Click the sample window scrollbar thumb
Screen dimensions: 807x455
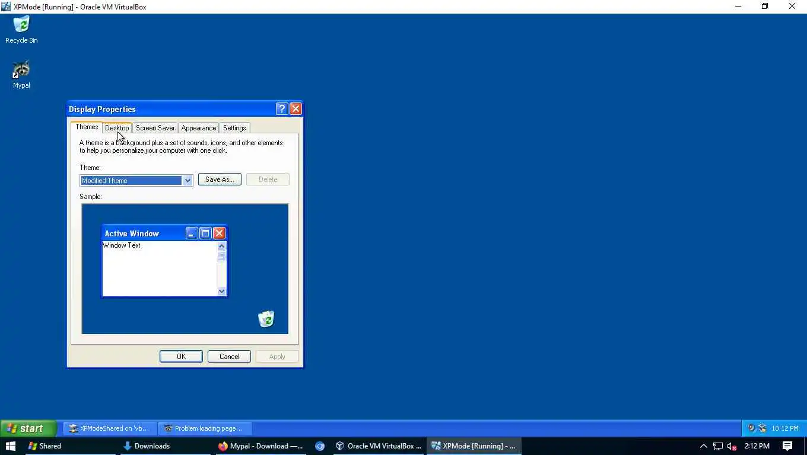pos(222,256)
